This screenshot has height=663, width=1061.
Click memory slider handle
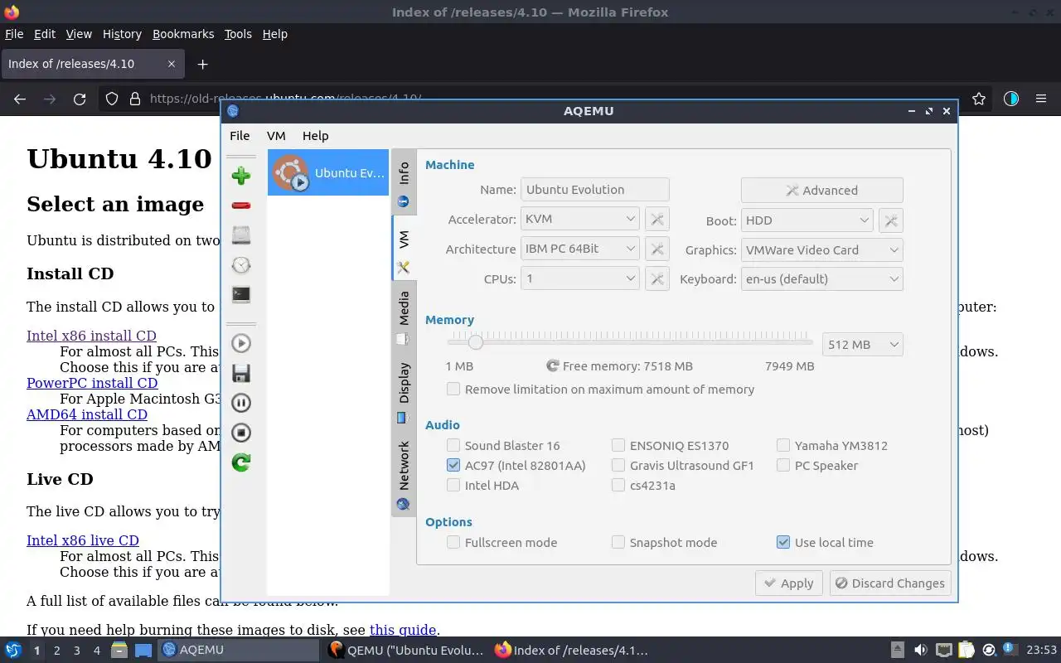pos(475,342)
